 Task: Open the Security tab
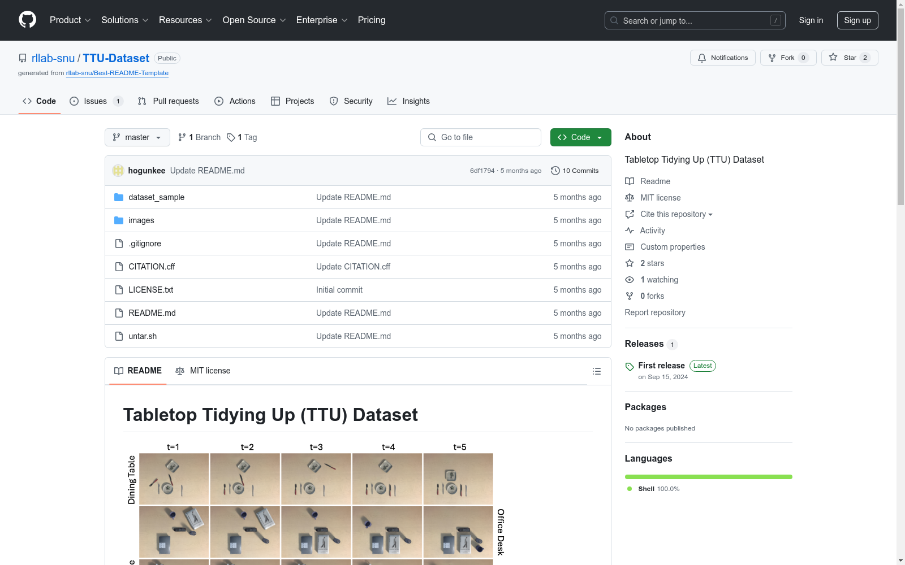click(351, 101)
